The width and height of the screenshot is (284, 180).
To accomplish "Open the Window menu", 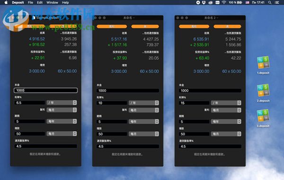I will click(x=52, y=2).
